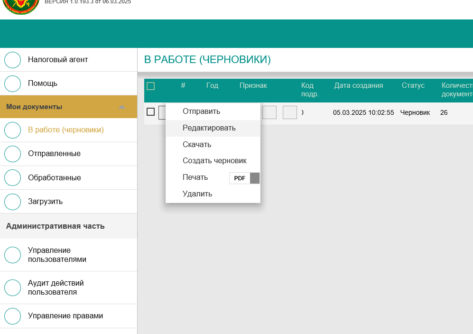
Task: Click Создать черновик in the context menu
Action: (x=214, y=161)
